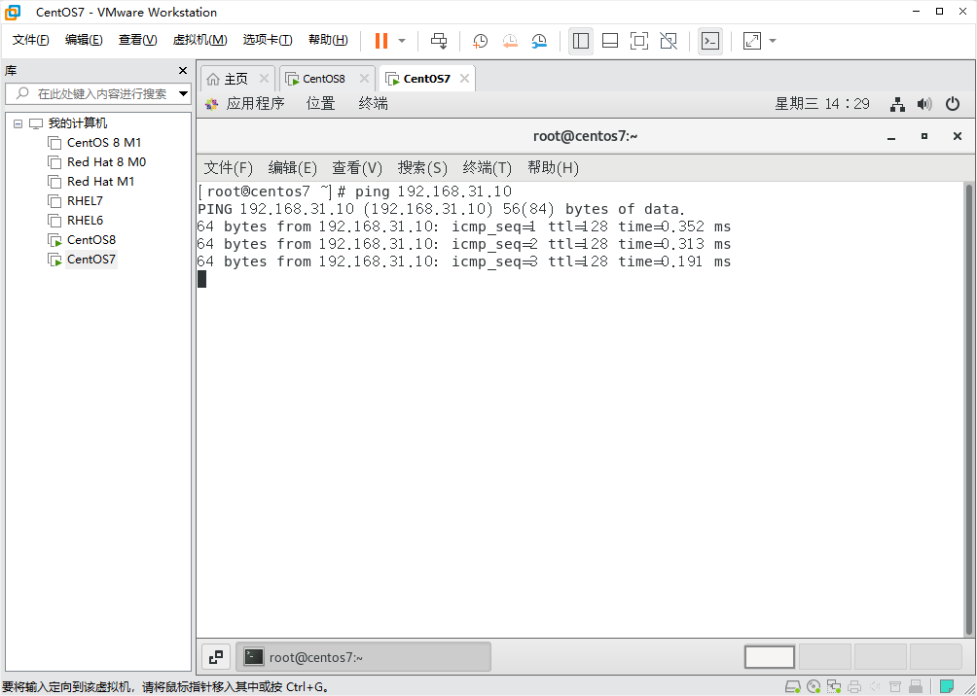Viewport: 977px width, 696px height.
Task: Select 我的计算机 in the library
Action: 78,123
